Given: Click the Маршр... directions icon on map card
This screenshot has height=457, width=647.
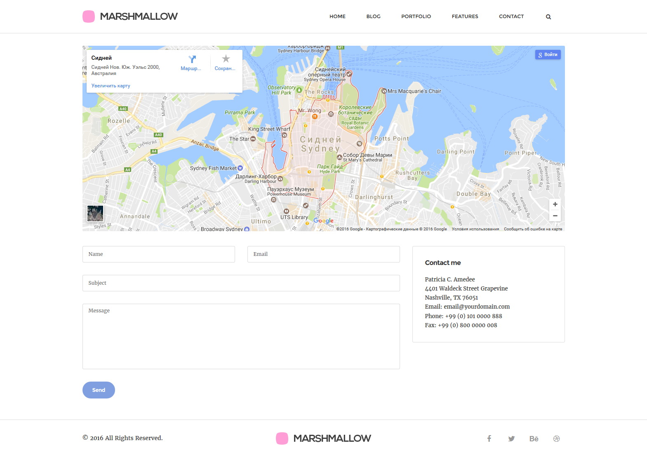Looking at the screenshot, I should [192, 59].
